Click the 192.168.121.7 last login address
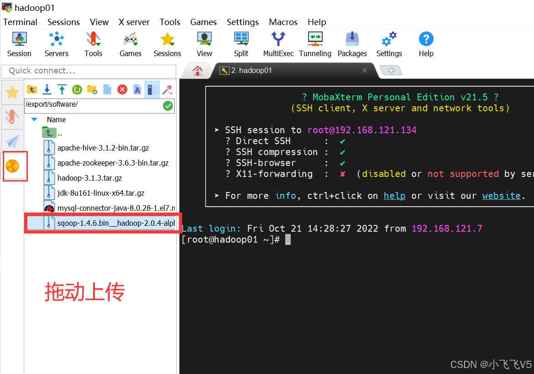Image resolution: width=534 pixels, height=374 pixels. (447, 229)
